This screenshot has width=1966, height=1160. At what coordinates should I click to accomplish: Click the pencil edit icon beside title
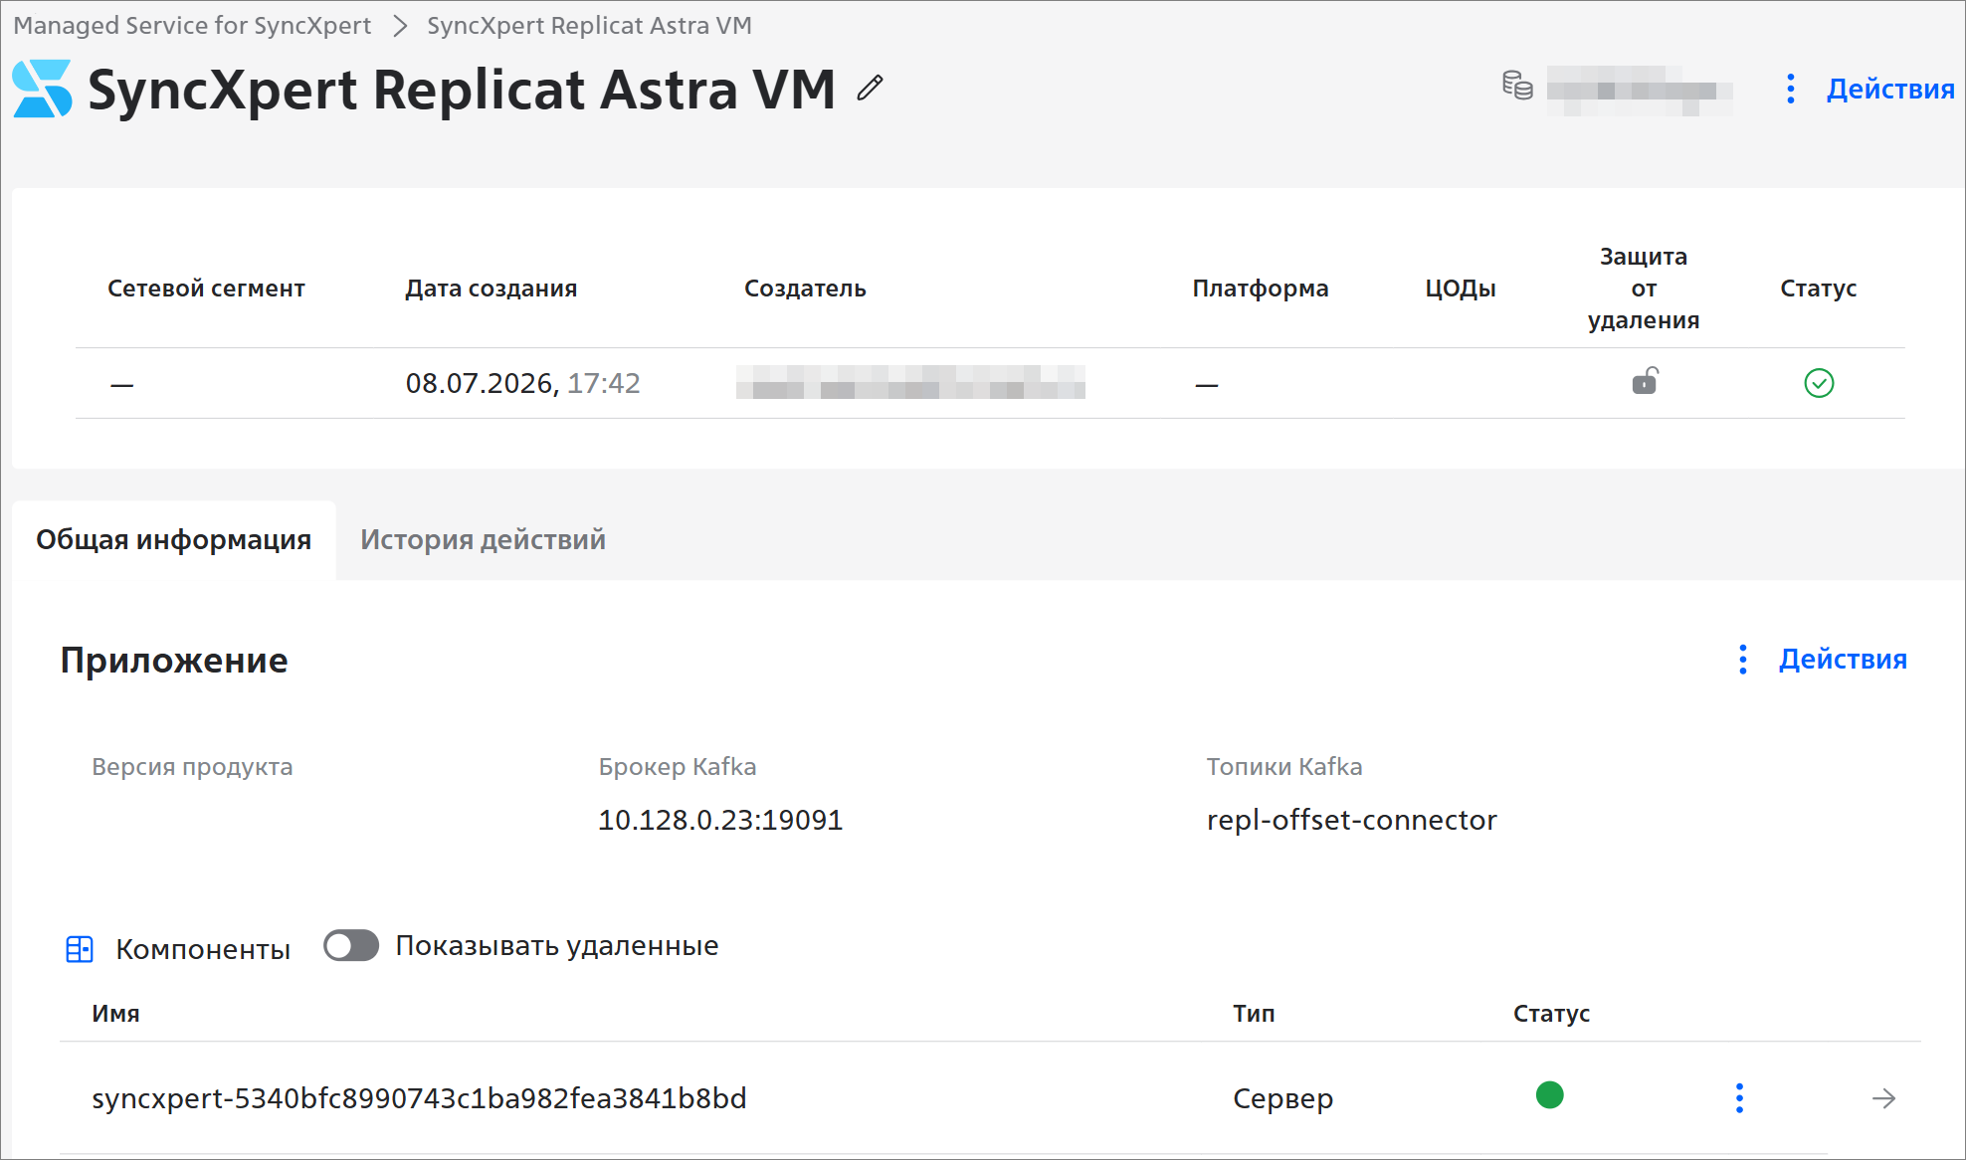(870, 89)
